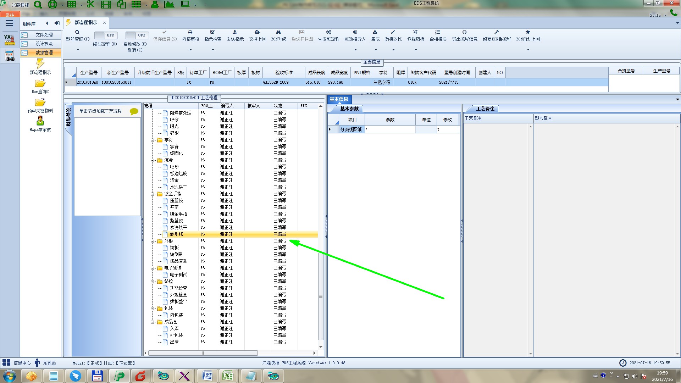Collapse the 外形 folder node
Screen dimensions: 681x383
point(153,241)
